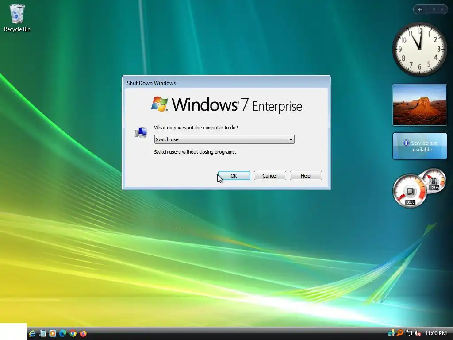Launch Google Chrome from the taskbar
This screenshot has height=340, width=453.
(x=73, y=333)
